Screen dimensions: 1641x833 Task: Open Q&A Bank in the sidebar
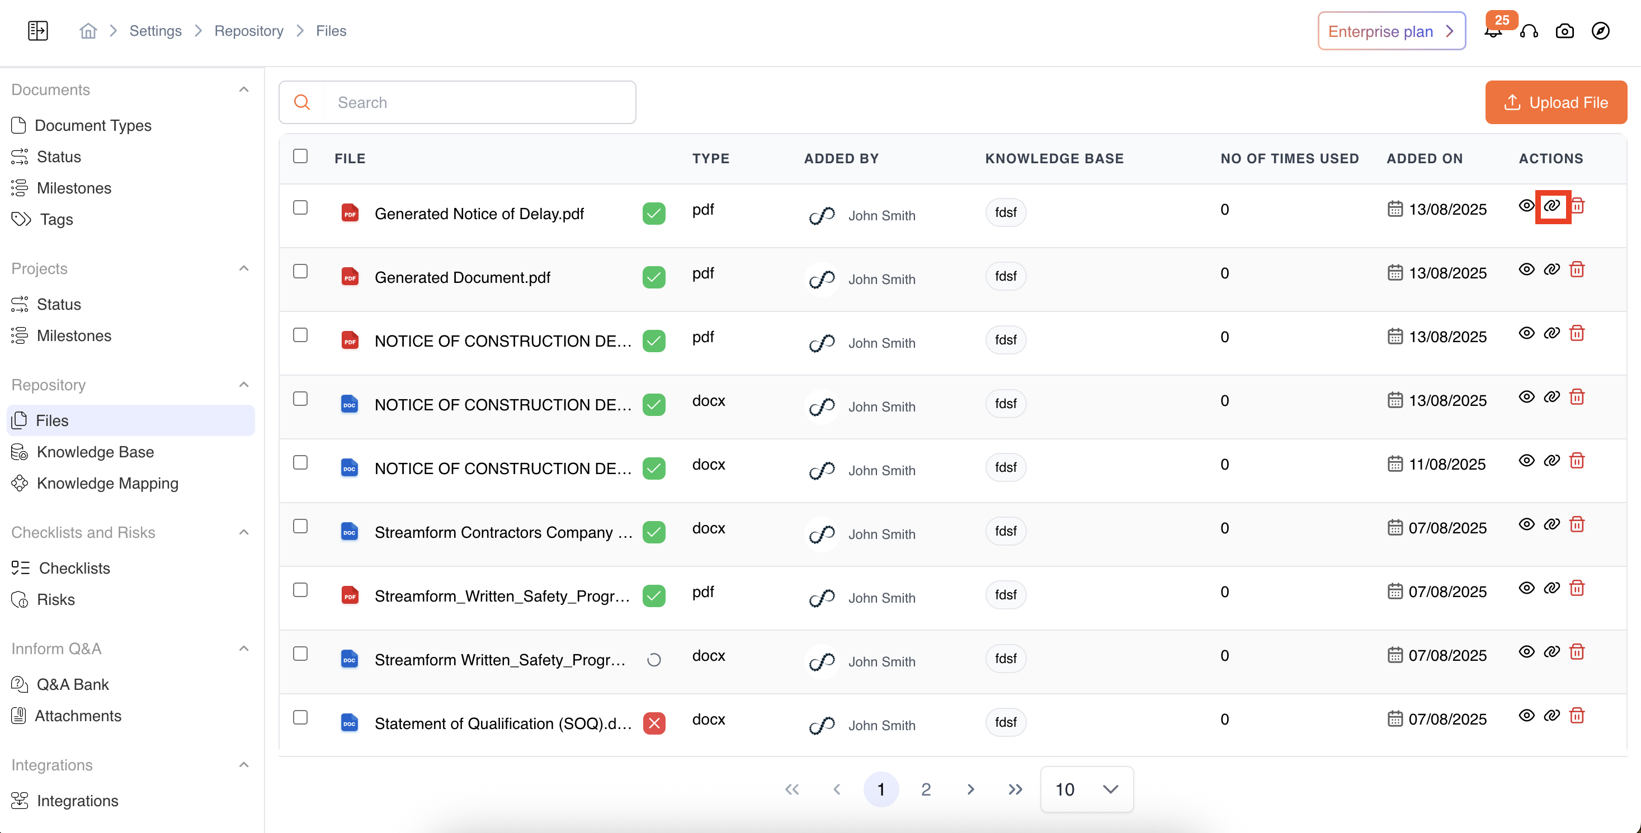[73, 684]
